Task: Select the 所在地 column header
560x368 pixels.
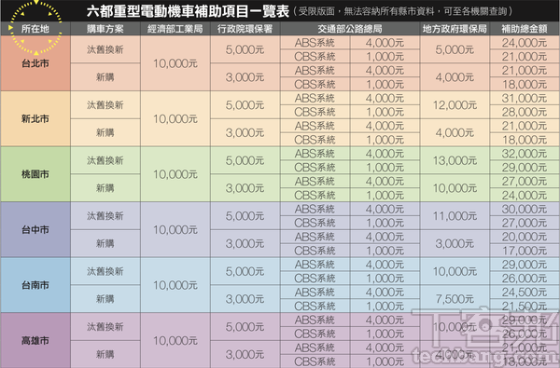Action: pyautogui.click(x=35, y=29)
